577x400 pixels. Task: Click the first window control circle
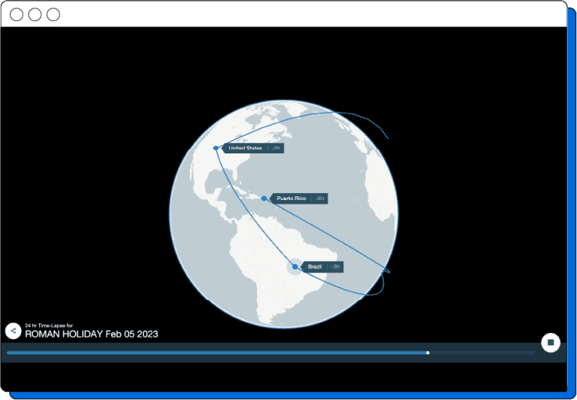[17, 14]
